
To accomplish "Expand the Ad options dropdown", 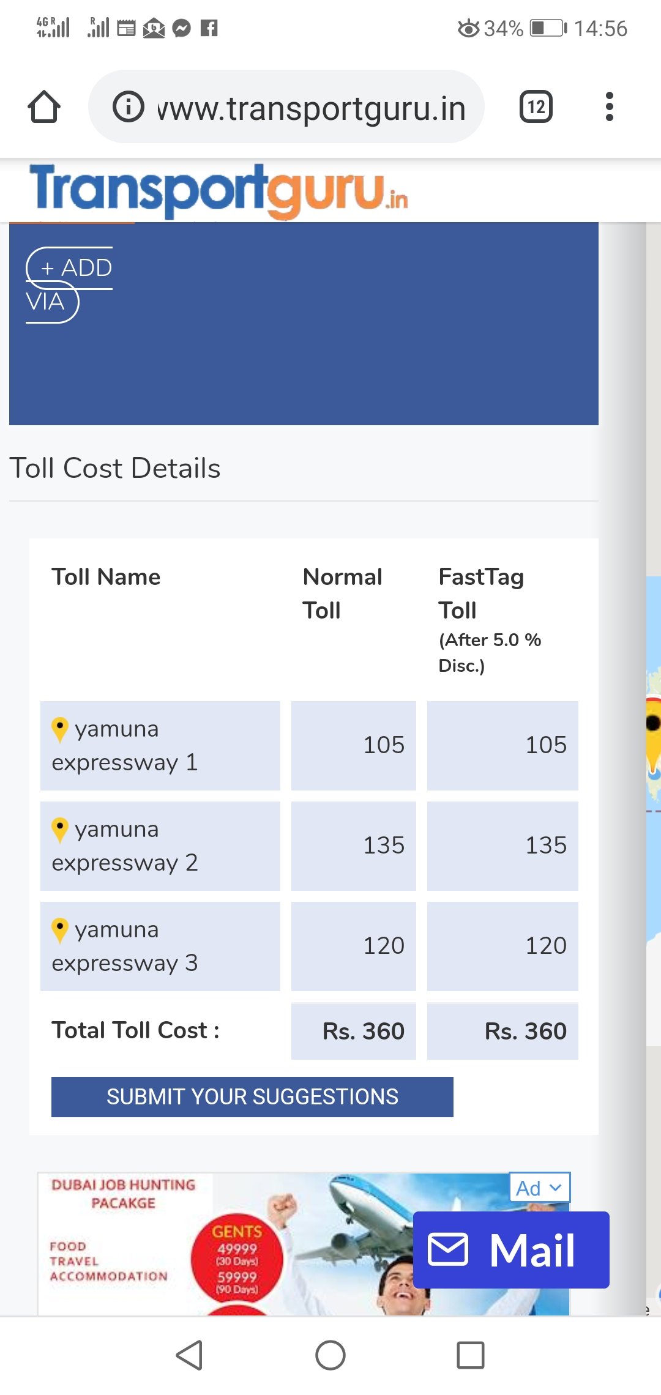I will click(539, 1188).
